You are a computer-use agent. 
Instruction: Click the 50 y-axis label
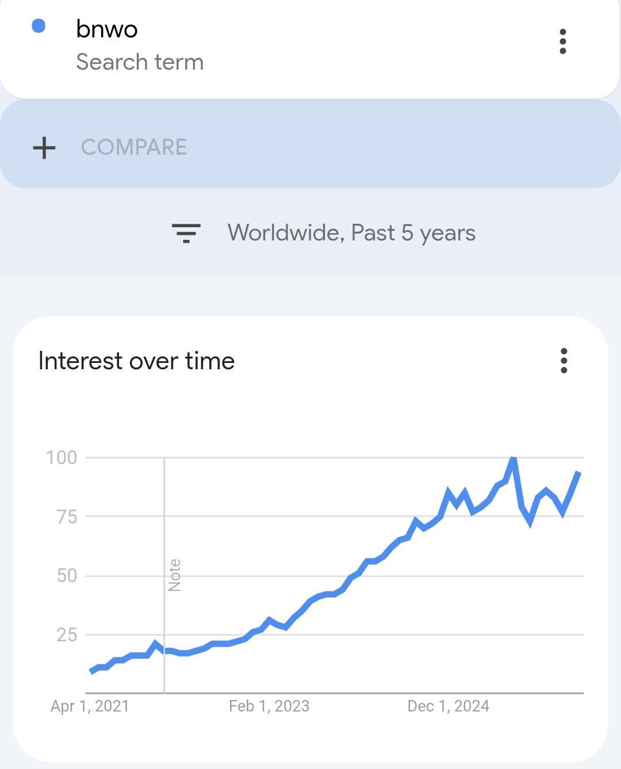[x=67, y=575]
